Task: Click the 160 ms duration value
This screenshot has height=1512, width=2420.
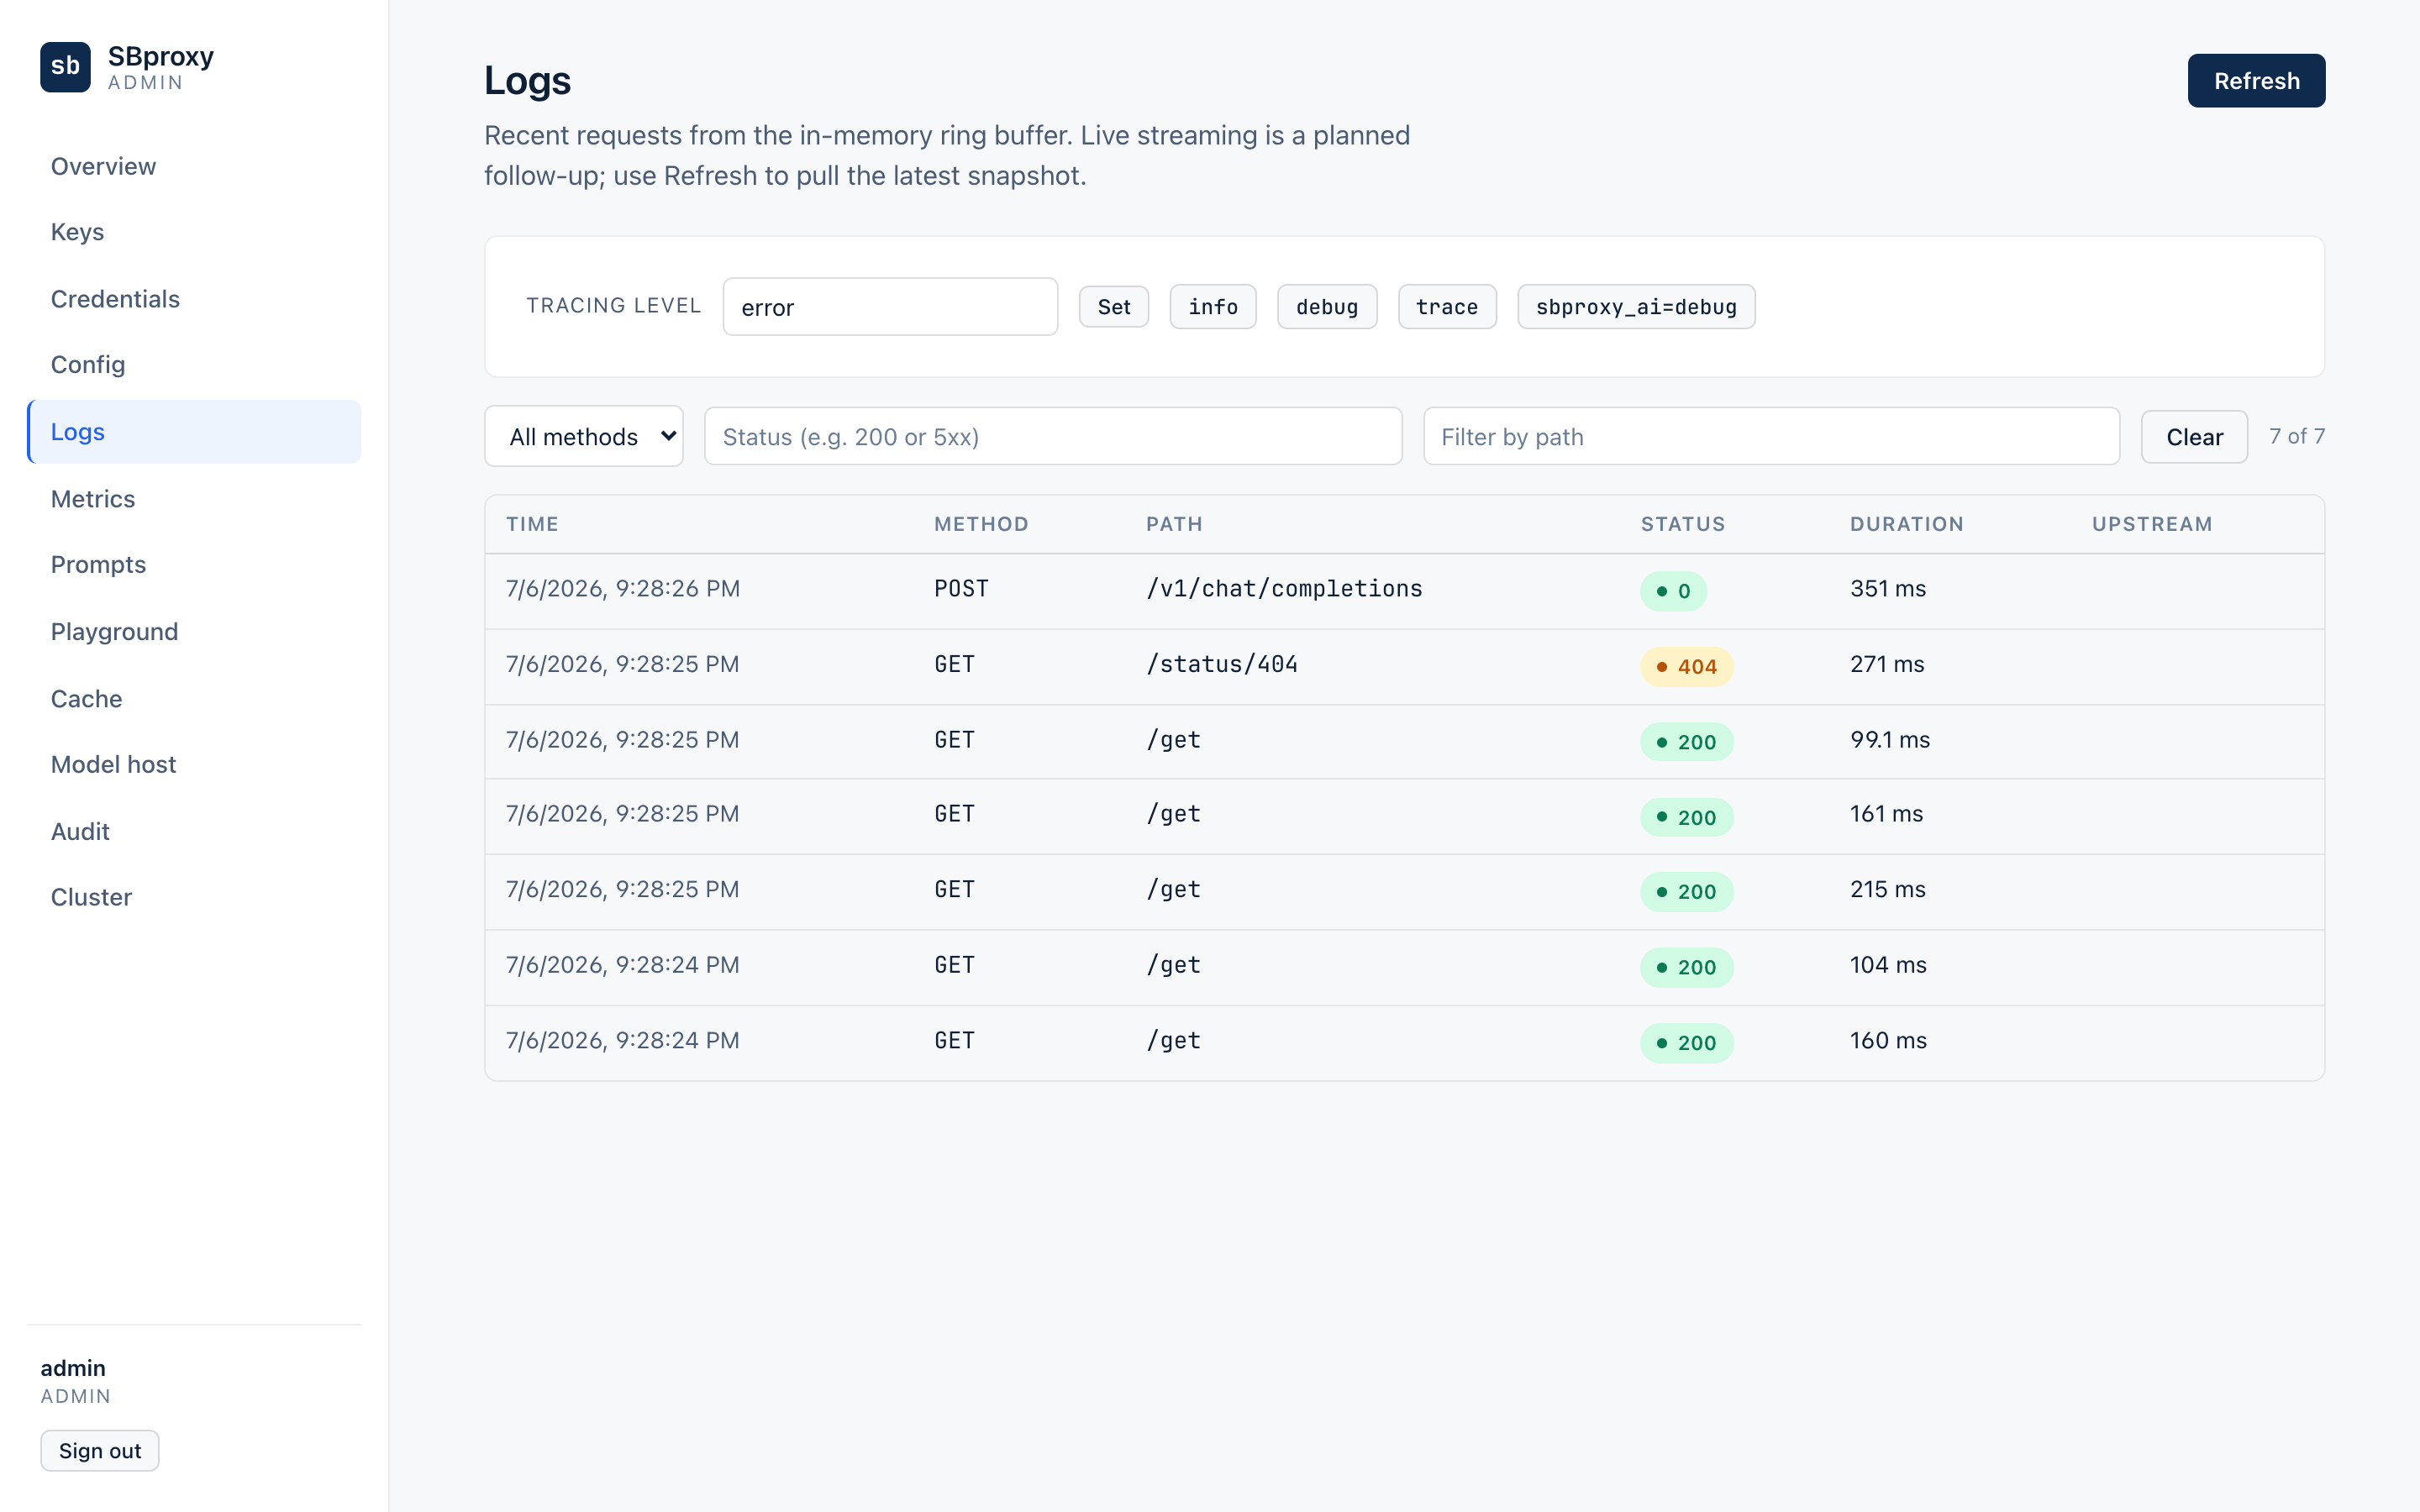Action: 1888,1040
